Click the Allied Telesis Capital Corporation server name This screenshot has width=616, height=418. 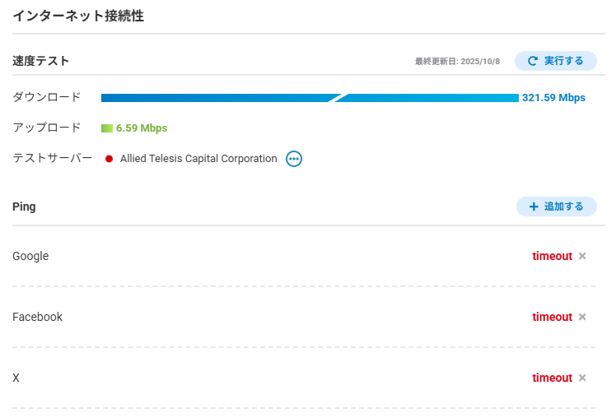[198, 159]
